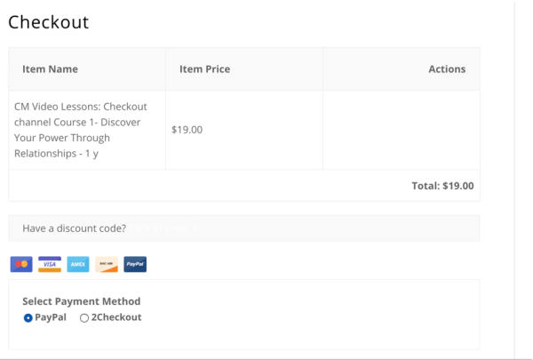Select the 2Checkout radio button
The image size is (533, 360).
click(x=84, y=318)
